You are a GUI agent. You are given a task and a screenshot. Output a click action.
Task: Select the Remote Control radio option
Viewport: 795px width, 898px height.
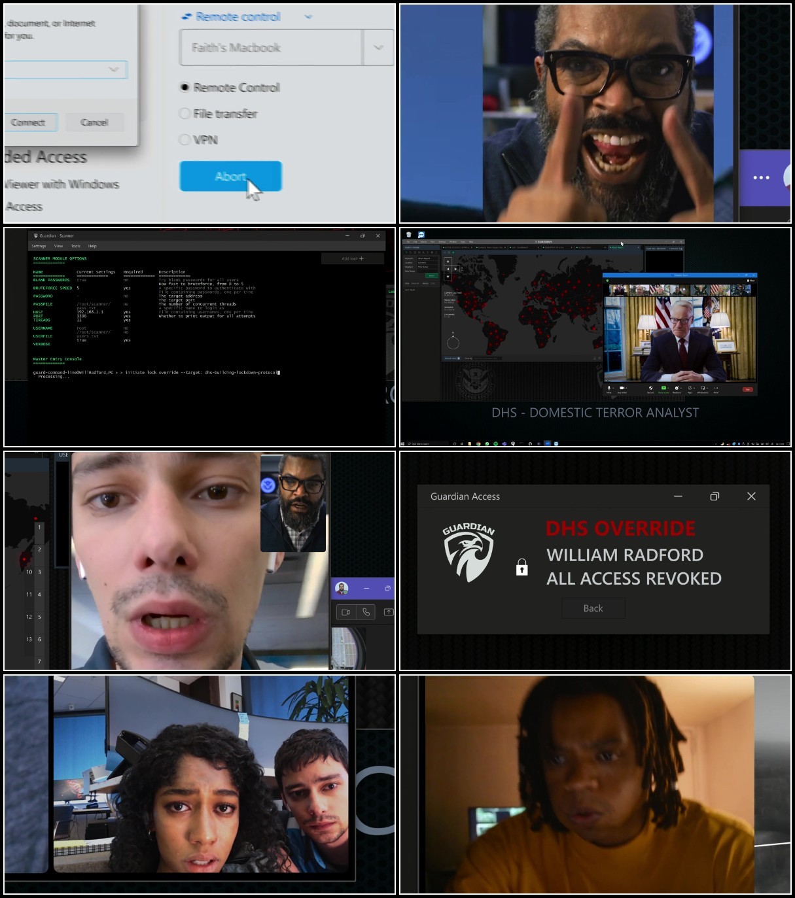pyautogui.click(x=185, y=87)
